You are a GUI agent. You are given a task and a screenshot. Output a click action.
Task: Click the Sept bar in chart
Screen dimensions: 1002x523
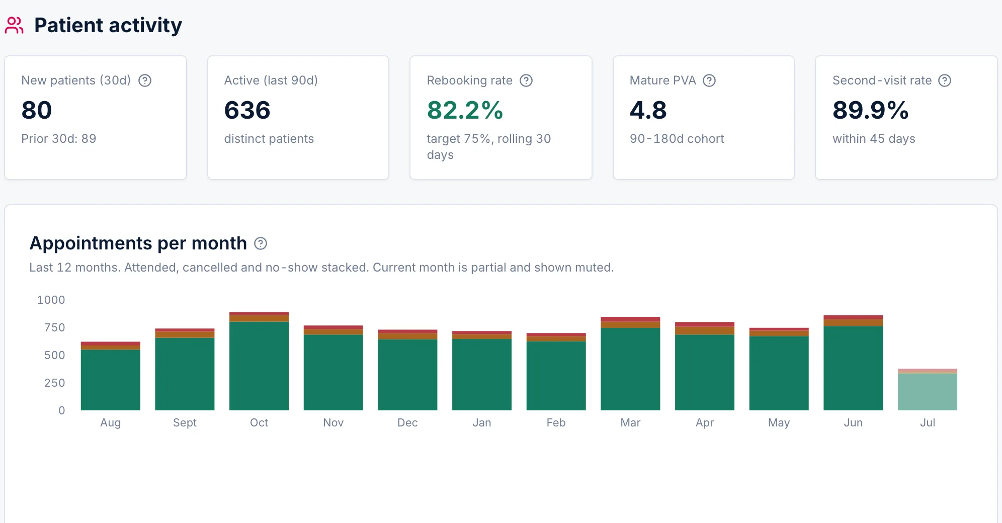pyautogui.click(x=185, y=369)
